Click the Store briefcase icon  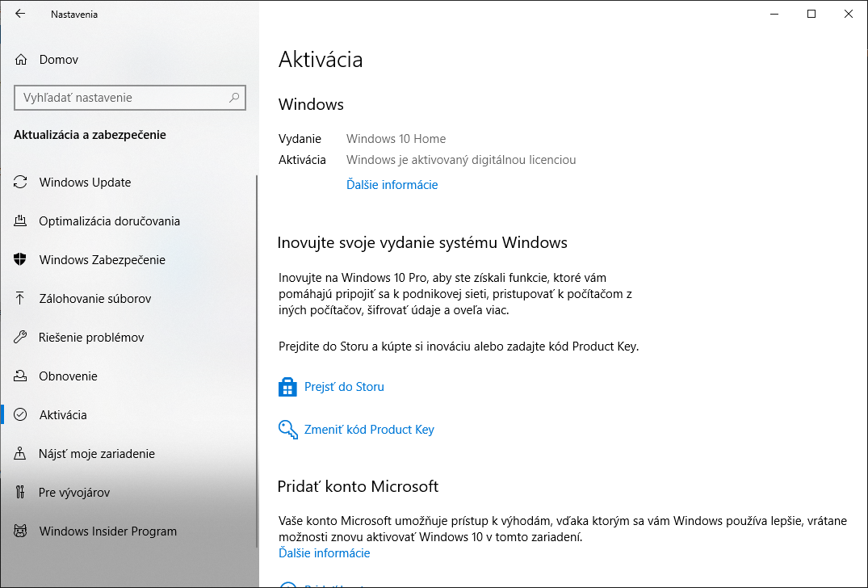pyautogui.click(x=287, y=386)
